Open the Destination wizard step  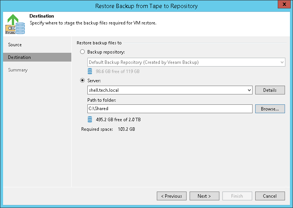pos(19,57)
